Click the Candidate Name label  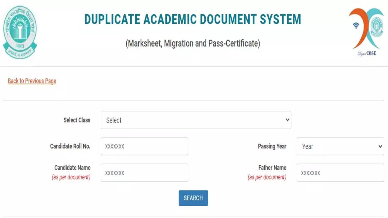click(x=72, y=168)
